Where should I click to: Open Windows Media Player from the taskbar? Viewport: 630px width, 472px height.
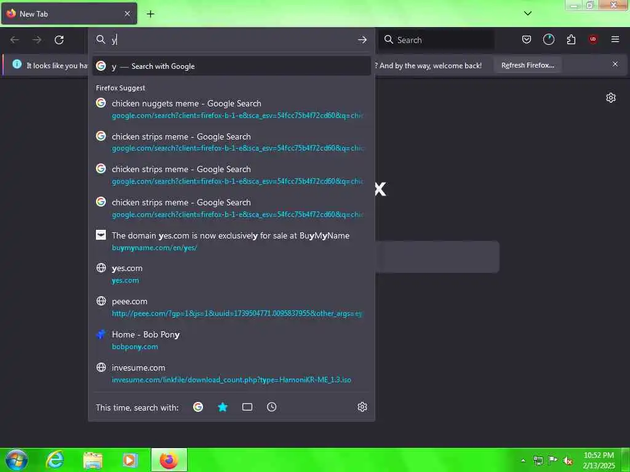pyautogui.click(x=130, y=460)
